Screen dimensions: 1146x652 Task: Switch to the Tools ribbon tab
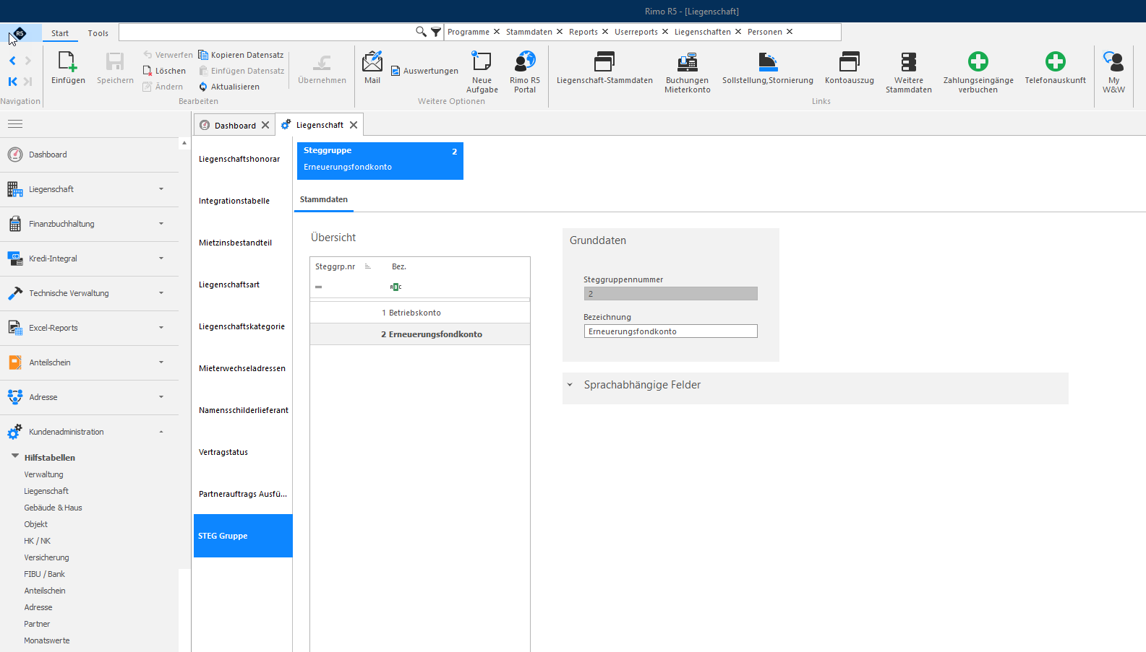point(98,33)
